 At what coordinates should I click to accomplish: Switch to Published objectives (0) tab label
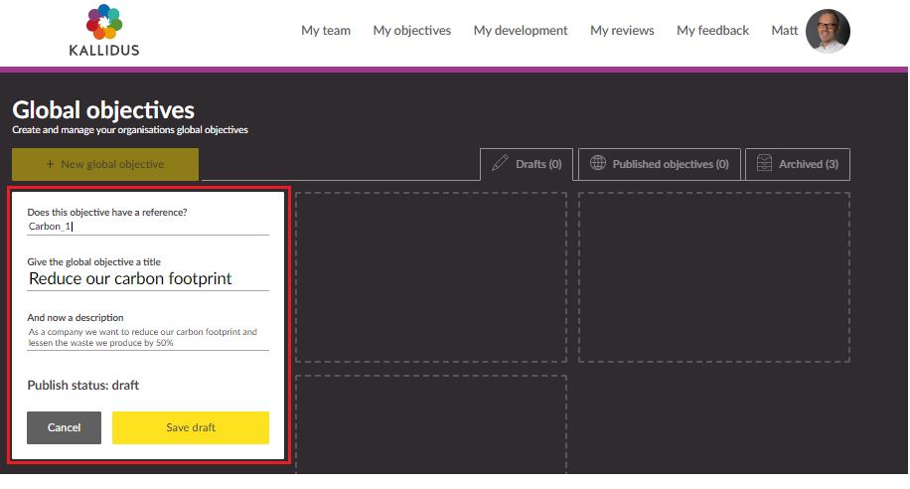coord(671,164)
